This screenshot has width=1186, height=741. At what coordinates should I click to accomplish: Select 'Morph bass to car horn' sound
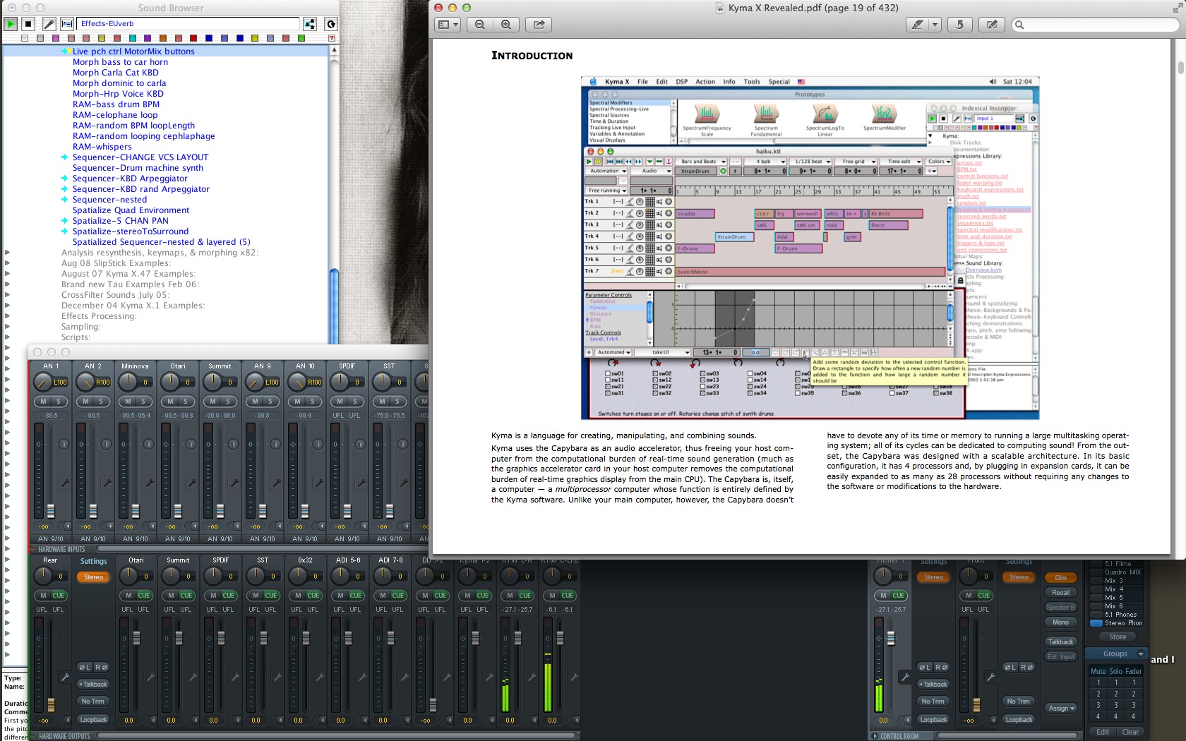click(120, 62)
